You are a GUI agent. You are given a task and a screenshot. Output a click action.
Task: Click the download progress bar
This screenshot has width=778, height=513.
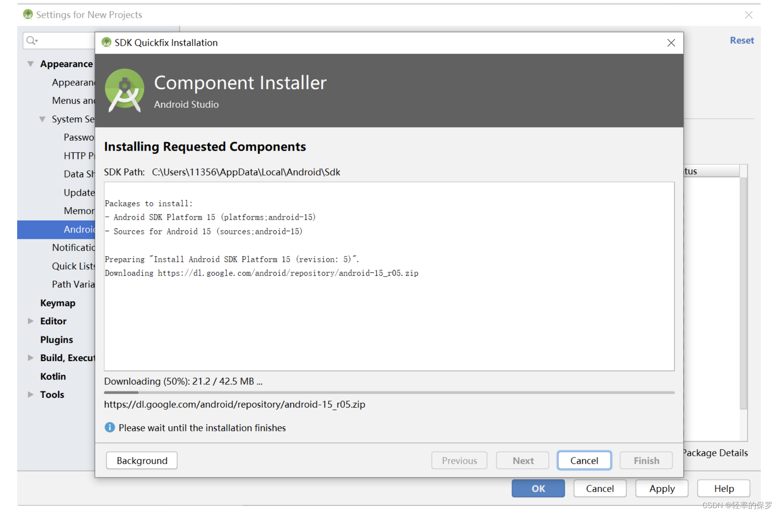pos(389,393)
